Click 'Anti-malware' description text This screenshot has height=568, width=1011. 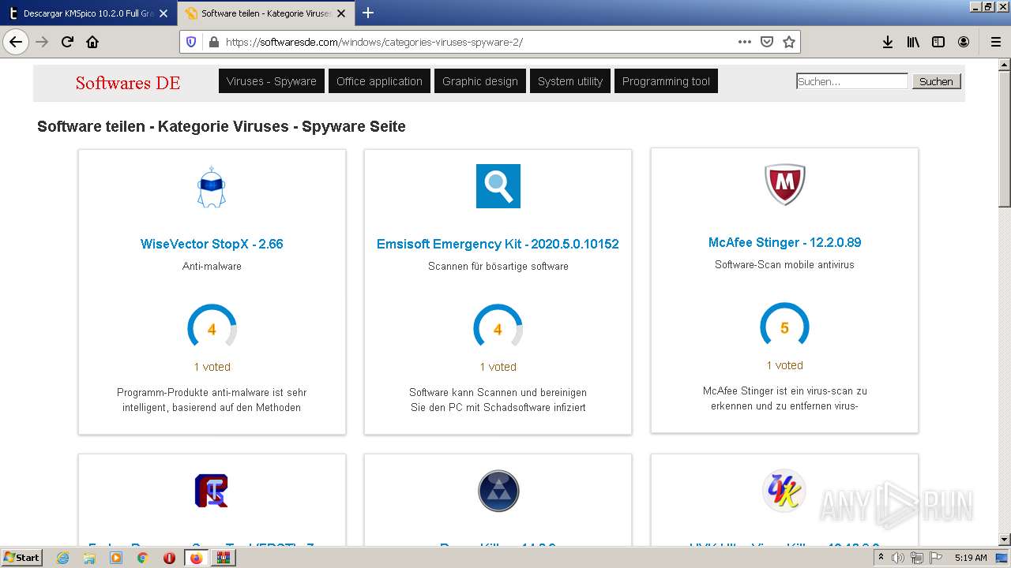coord(212,267)
